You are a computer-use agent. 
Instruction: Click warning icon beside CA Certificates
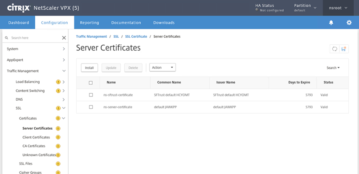pos(58,146)
